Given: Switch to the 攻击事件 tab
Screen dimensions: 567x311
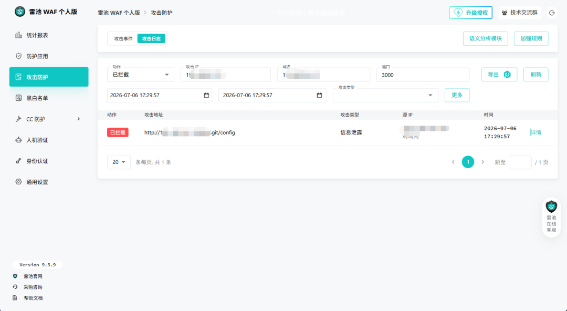Looking at the screenshot, I should pos(123,39).
